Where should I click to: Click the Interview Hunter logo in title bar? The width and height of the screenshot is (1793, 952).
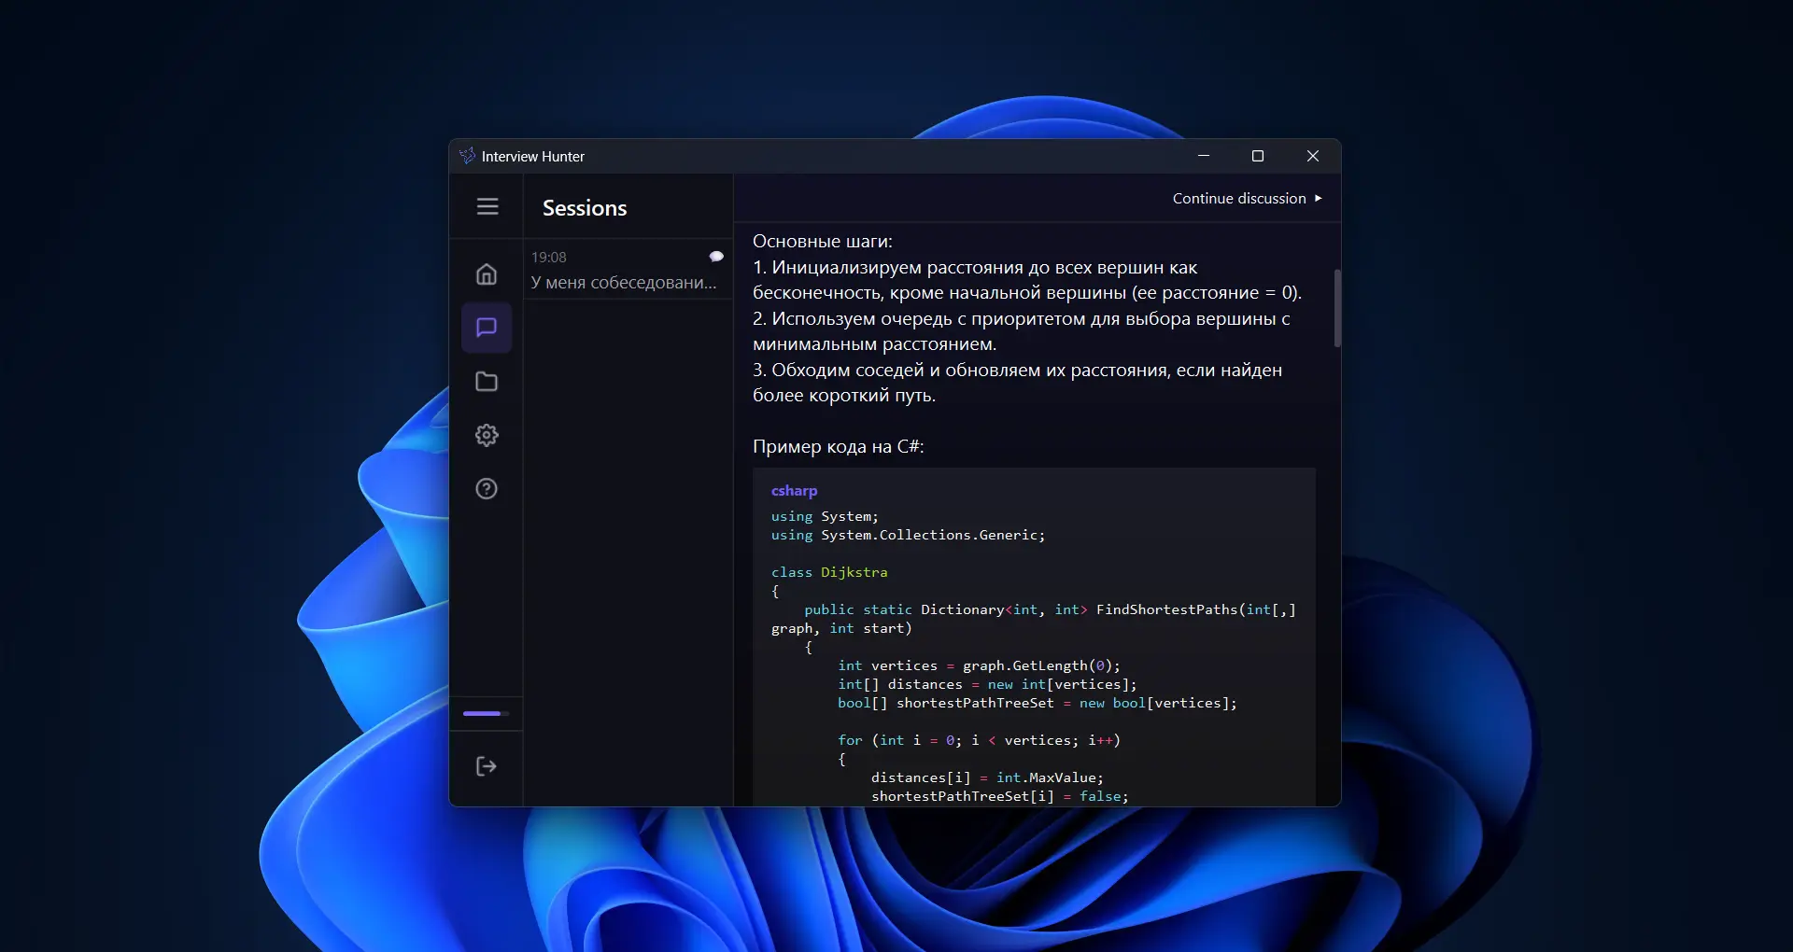467,156
